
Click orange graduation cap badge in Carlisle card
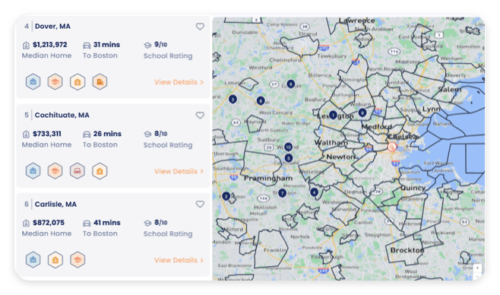tap(78, 259)
